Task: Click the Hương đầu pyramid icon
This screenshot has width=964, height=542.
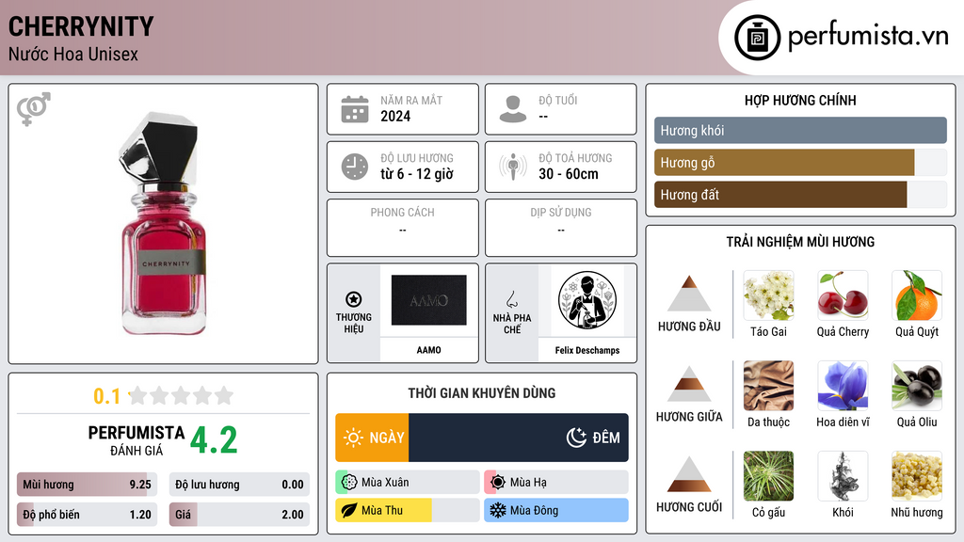Action: (x=689, y=294)
